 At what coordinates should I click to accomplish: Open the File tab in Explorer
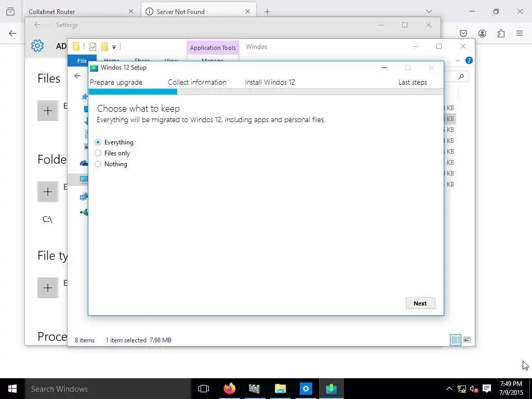click(82, 60)
